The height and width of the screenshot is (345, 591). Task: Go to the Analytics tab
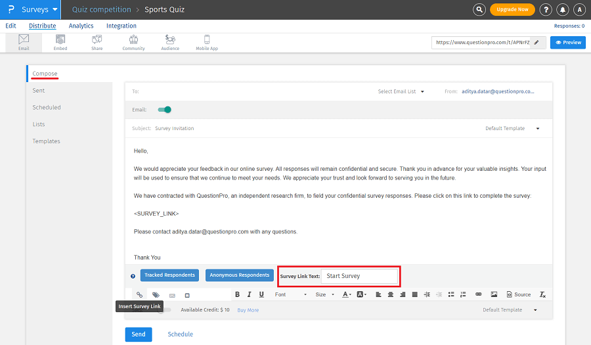tap(81, 26)
